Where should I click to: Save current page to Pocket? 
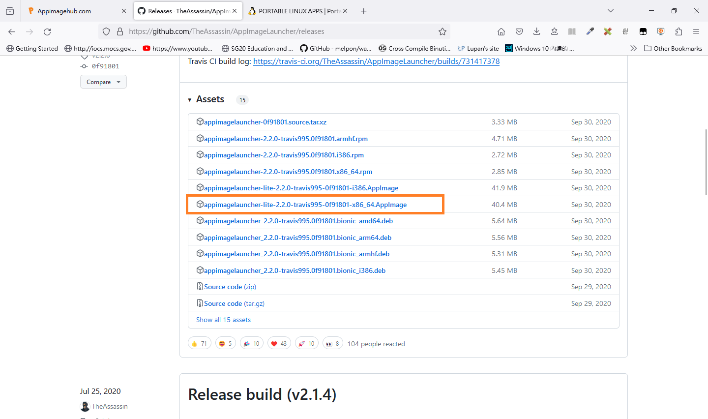tap(519, 31)
